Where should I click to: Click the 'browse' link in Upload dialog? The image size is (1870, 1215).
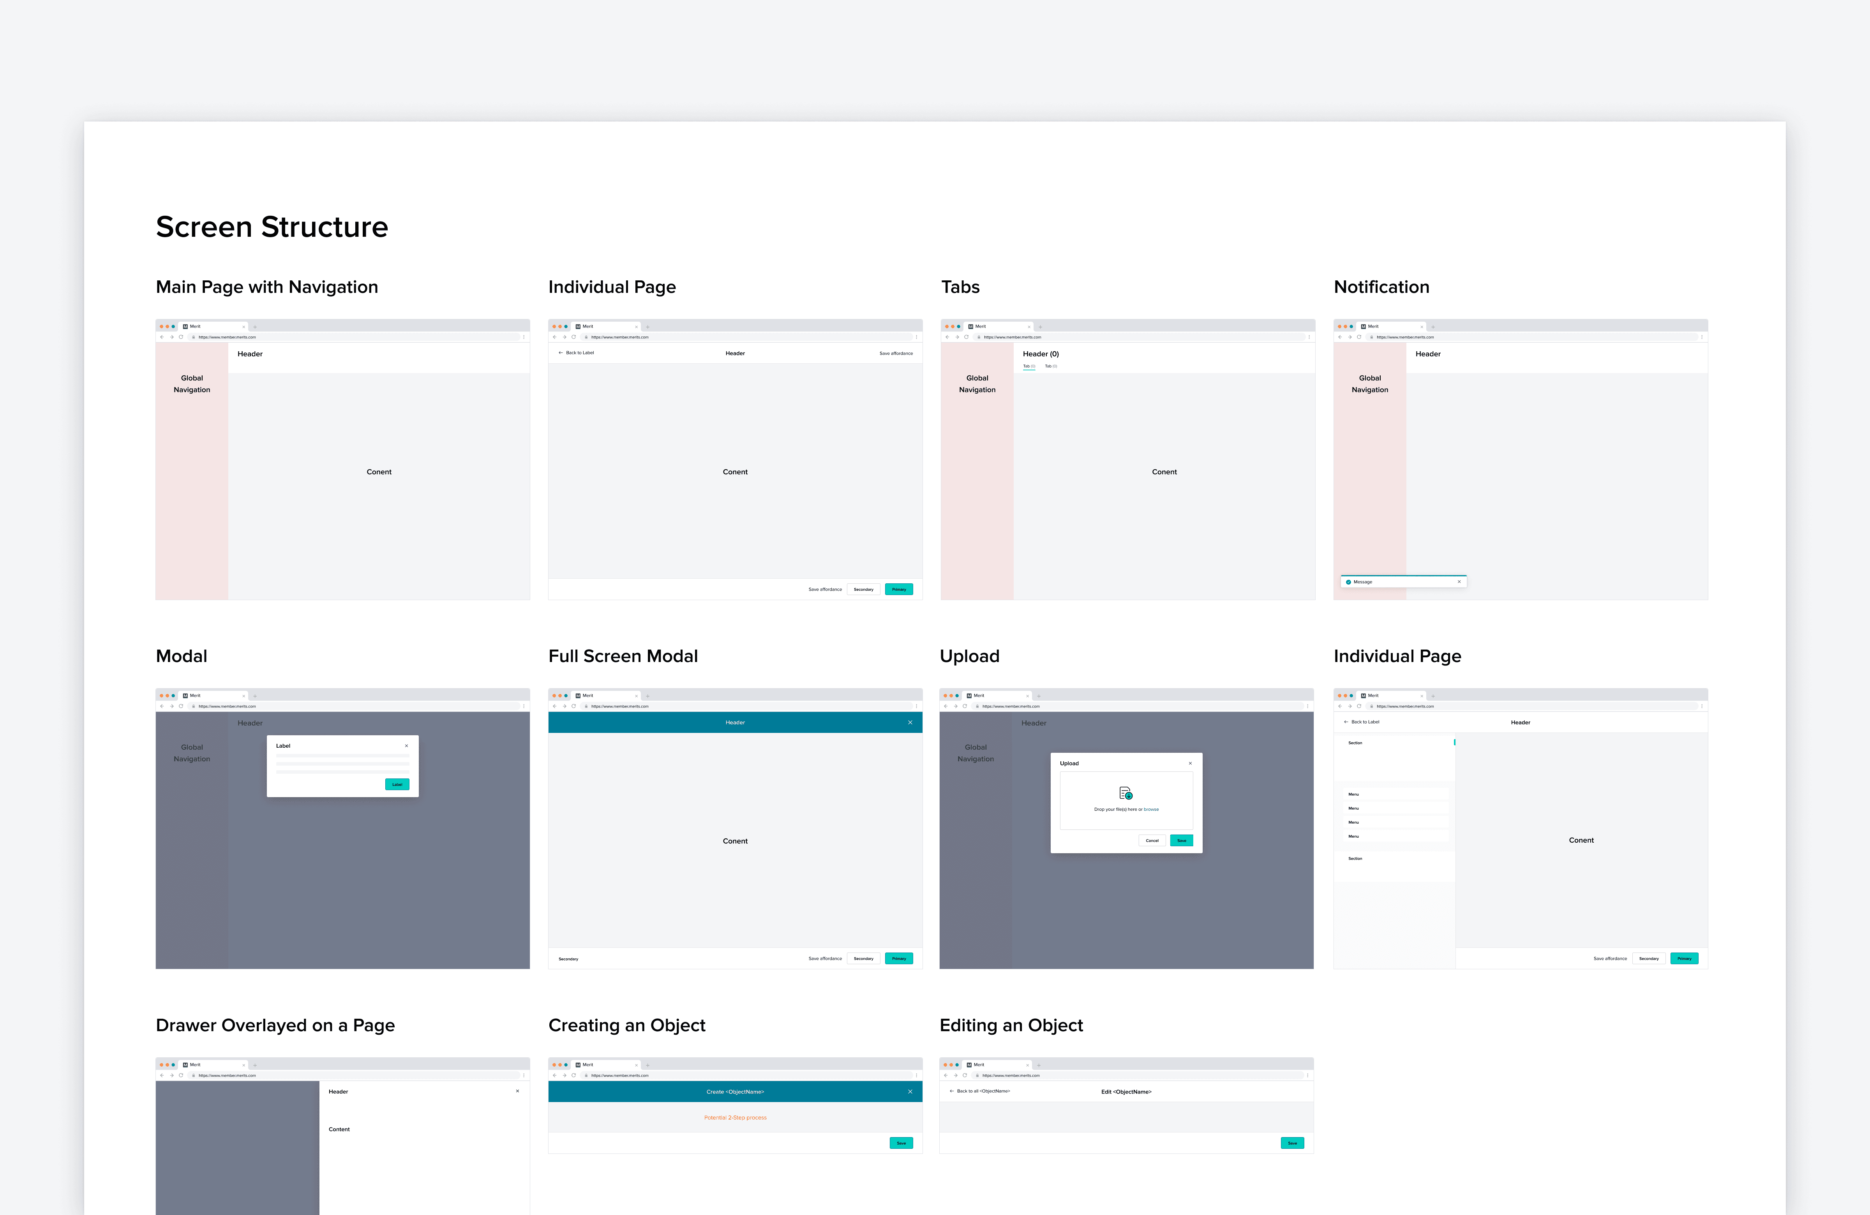click(1151, 809)
